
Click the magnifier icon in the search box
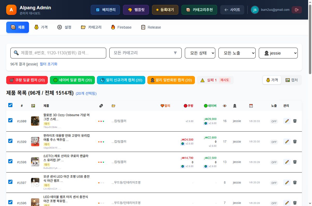16,53
